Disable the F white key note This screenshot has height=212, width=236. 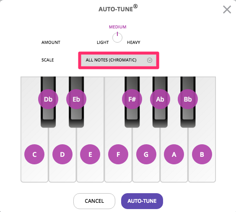click(x=118, y=154)
